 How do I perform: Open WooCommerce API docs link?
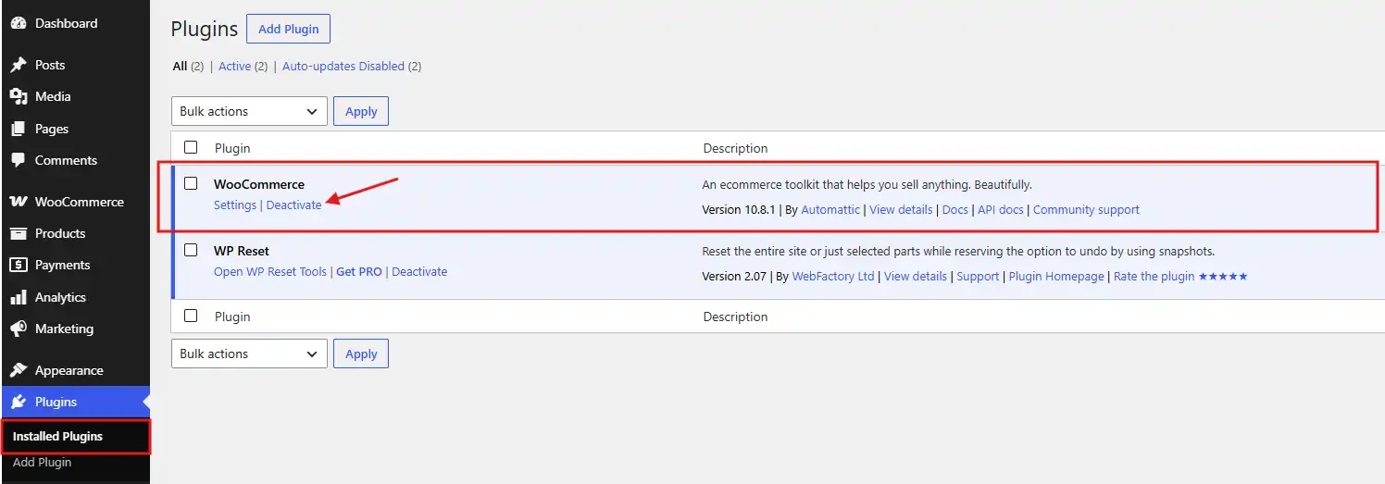click(1001, 210)
